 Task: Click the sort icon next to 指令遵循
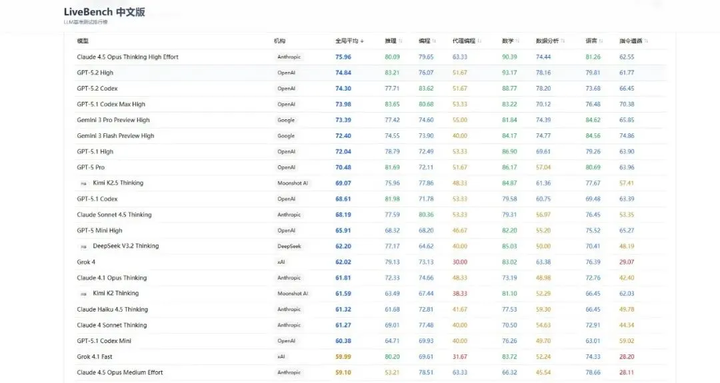tap(647, 41)
